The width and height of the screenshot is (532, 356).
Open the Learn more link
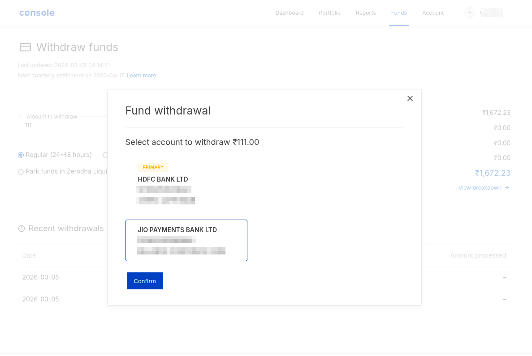pos(141,76)
